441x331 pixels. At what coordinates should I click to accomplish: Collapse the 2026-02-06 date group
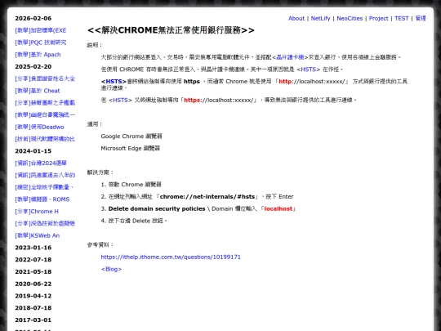pos(33,18)
